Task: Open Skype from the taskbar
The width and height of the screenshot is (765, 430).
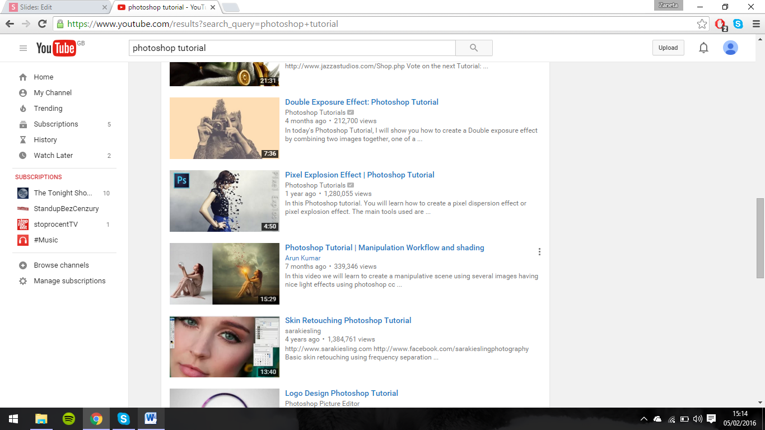Action: click(x=124, y=419)
